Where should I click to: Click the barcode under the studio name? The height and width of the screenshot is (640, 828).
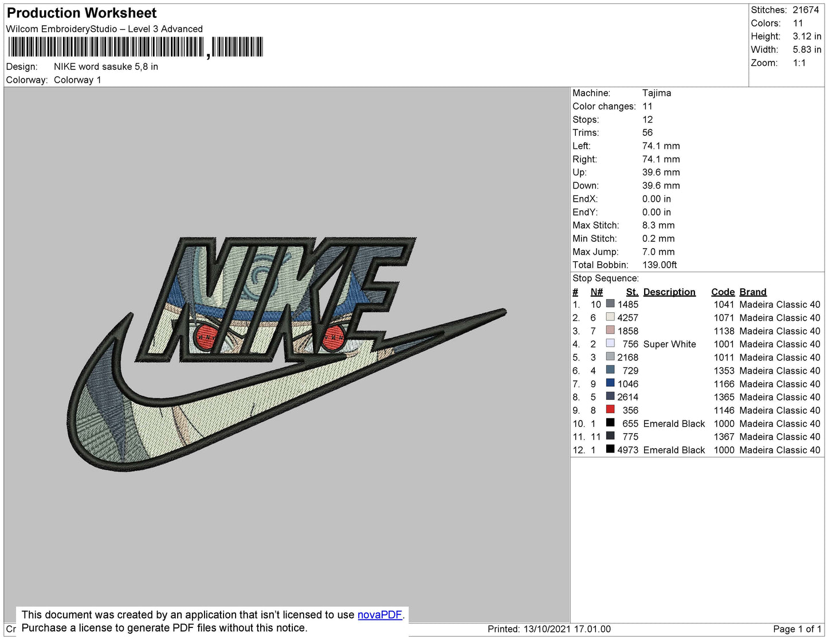tap(135, 47)
